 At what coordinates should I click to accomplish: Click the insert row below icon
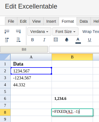[18, 40]
